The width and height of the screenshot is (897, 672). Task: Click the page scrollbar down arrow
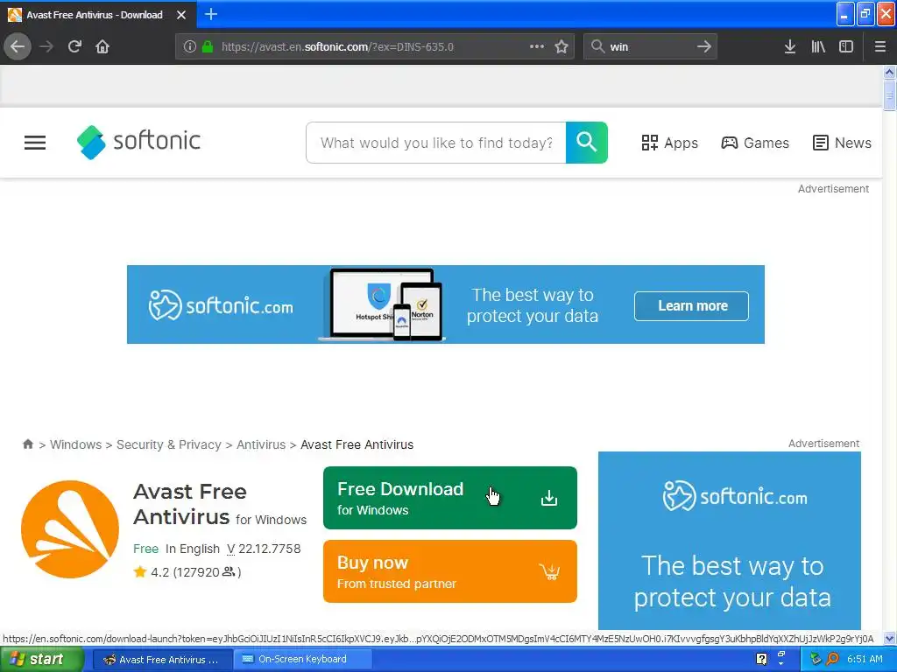pyautogui.click(x=890, y=638)
